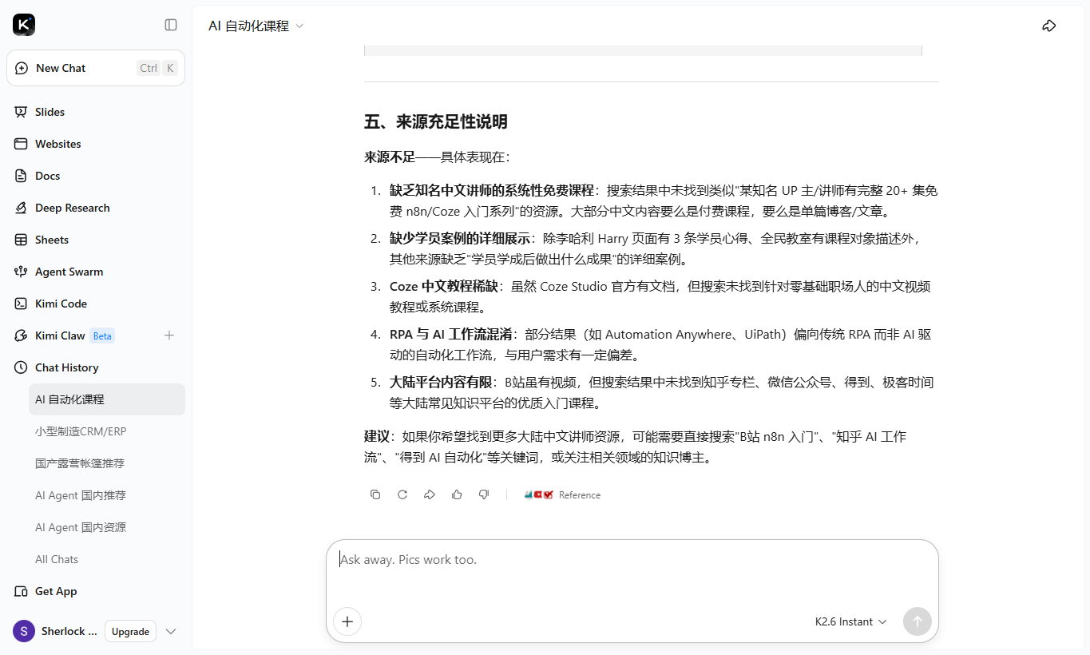Image resolution: width=1090 pixels, height=655 pixels.
Task: Click the Coze 中文教程稀缺 bold text
Action: [x=444, y=286]
